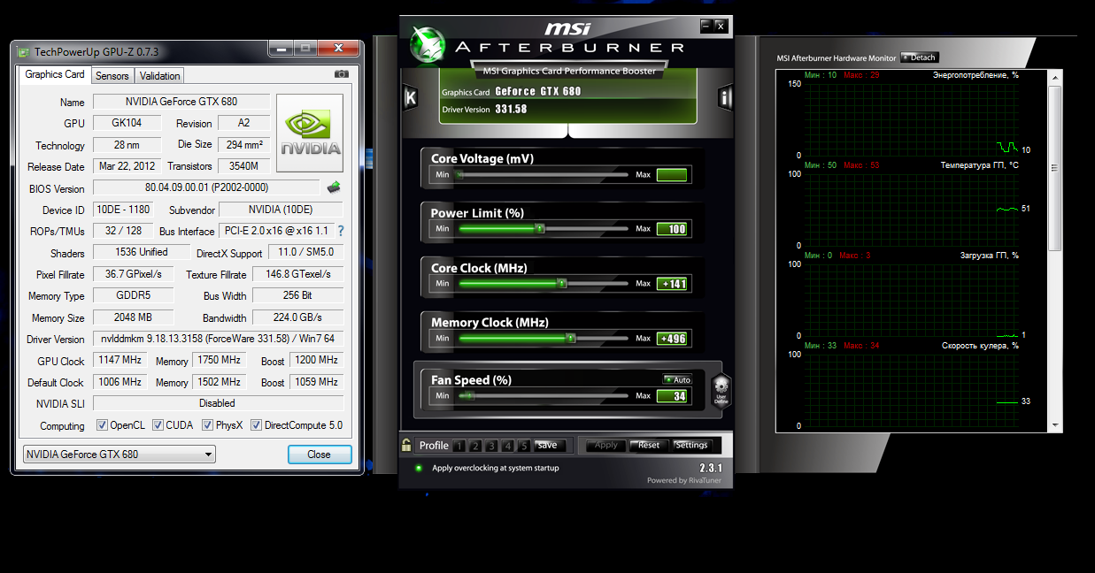
Task: Switch to the Sensors tab
Action: click(x=112, y=76)
